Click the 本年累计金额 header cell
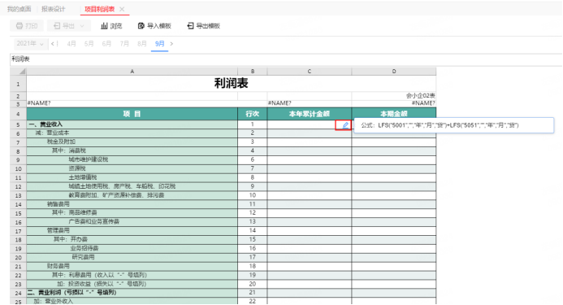 [x=310, y=114]
